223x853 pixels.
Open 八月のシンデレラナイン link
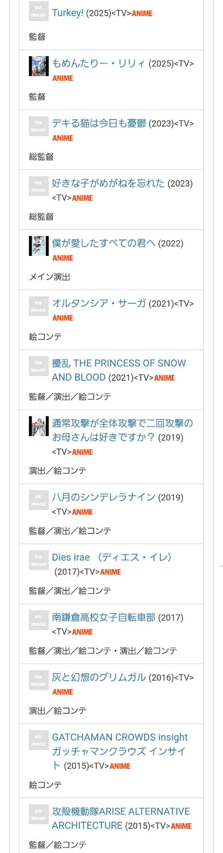click(103, 497)
